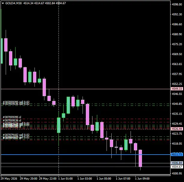Click the 4523.75 price scale value
This screenshot has height=182, width=184.
click(x=177, y=133)
